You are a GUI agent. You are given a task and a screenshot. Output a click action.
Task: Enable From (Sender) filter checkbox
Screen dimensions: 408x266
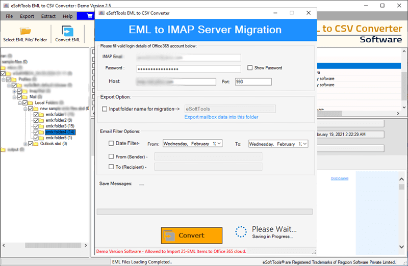(111, 156)
